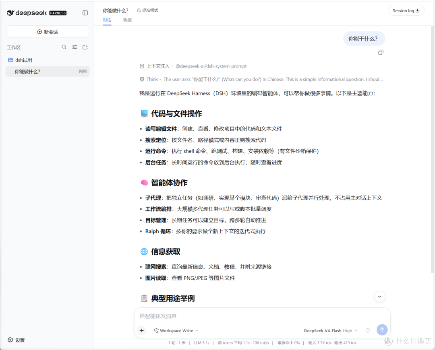Send message with the arrow button
This screenshot has width=435, height=350.
[382, 330]
